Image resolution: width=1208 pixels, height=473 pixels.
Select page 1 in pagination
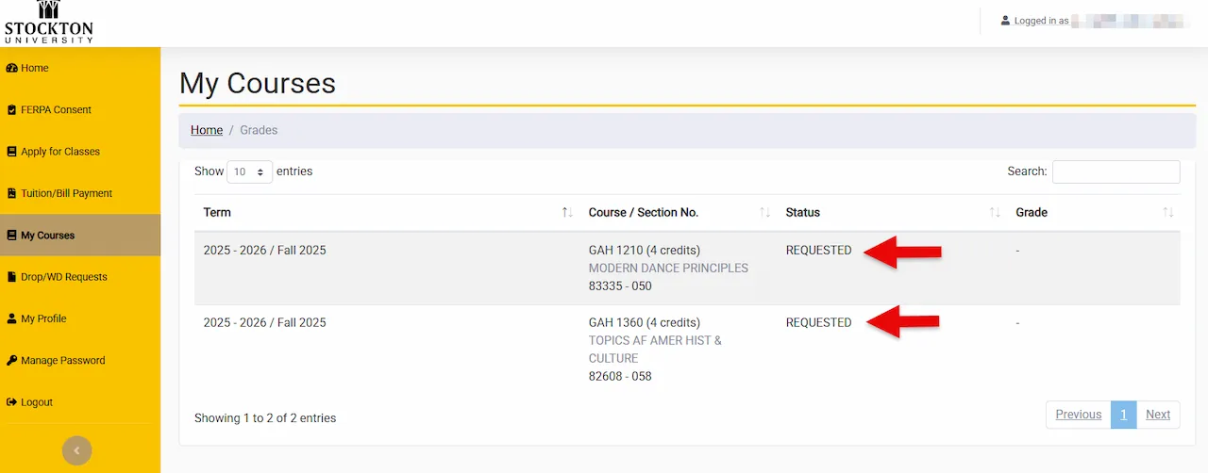[1123, 415]
